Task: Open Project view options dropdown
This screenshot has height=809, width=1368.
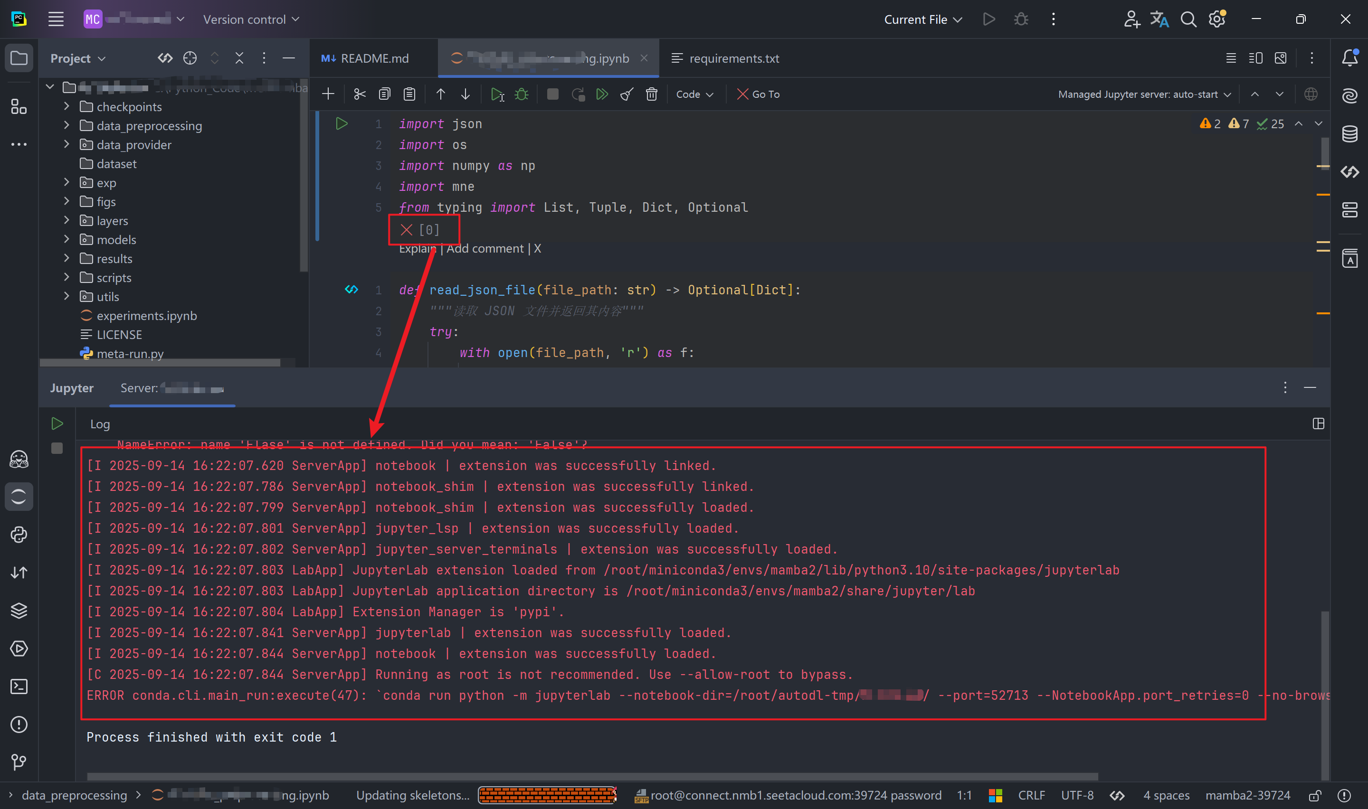Action: click(78, 58)
